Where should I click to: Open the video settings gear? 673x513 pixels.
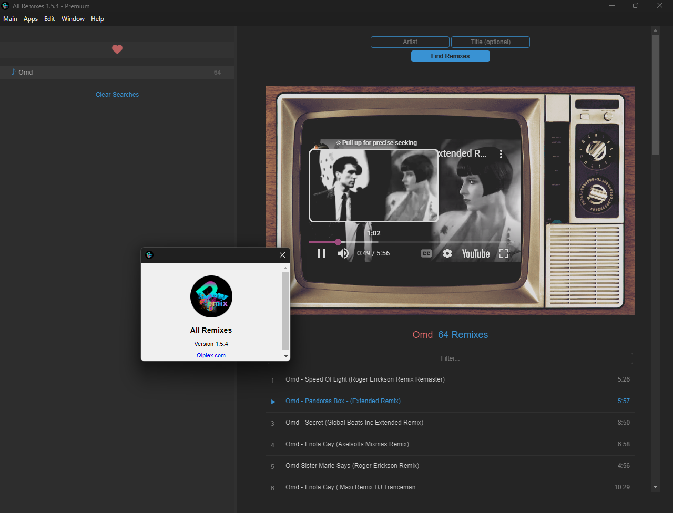coord(447,253)
